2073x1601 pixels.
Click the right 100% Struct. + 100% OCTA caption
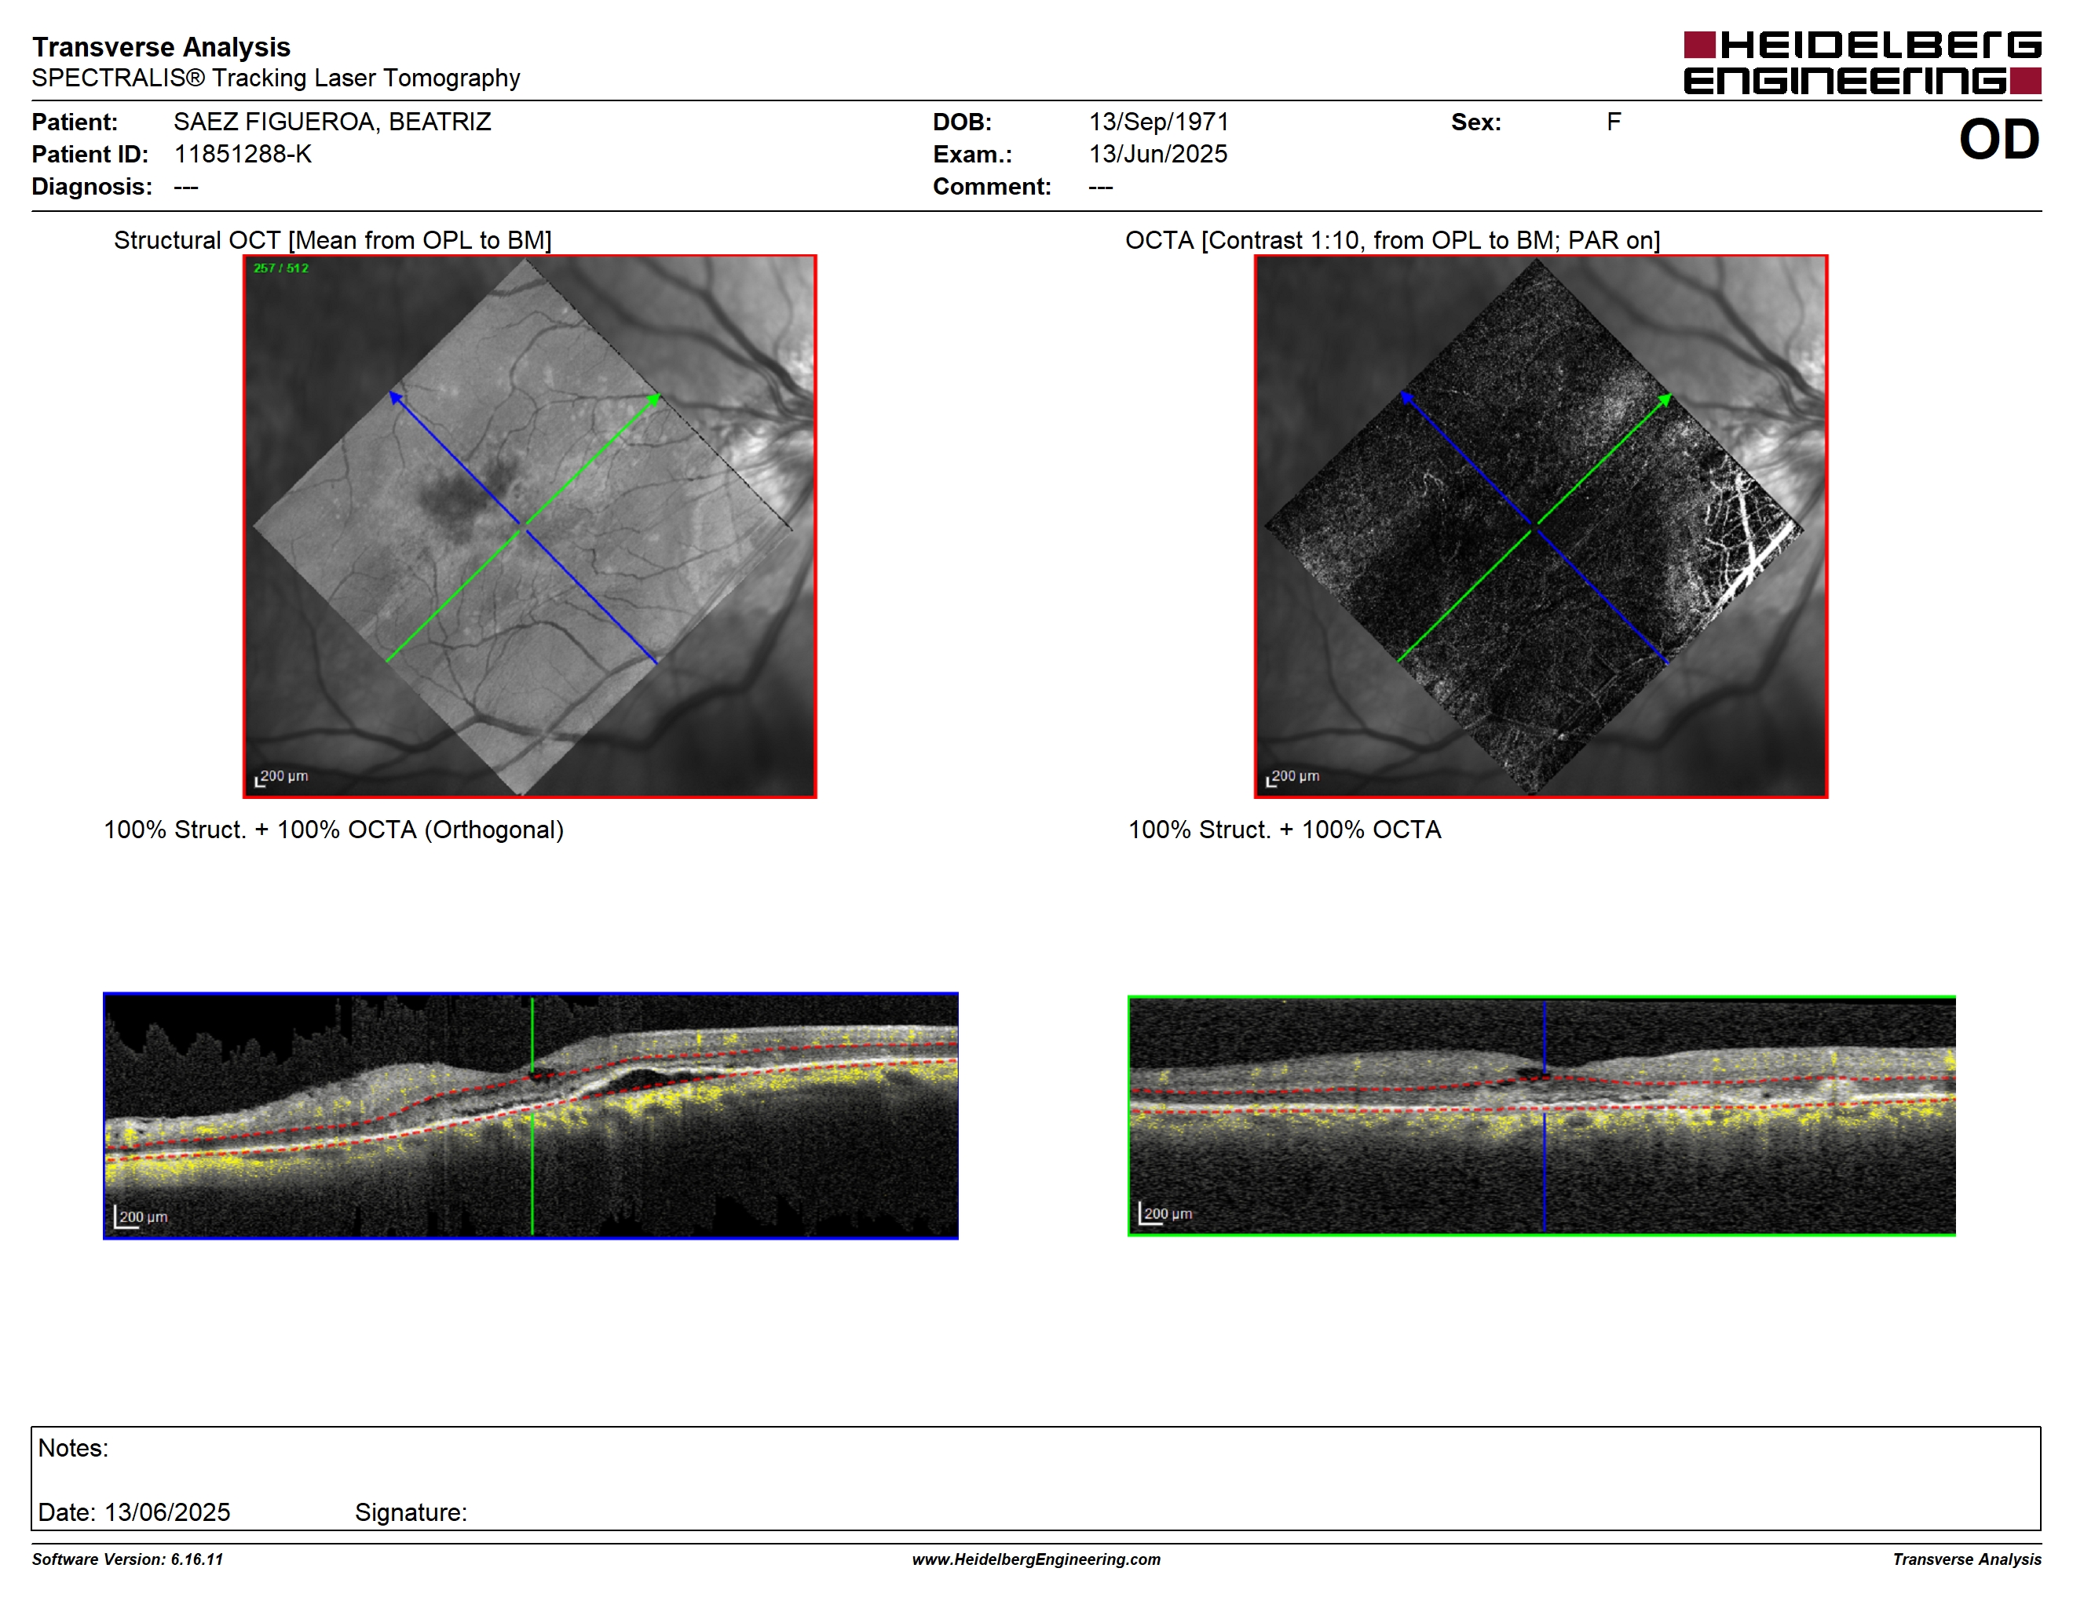(1284, 830)
